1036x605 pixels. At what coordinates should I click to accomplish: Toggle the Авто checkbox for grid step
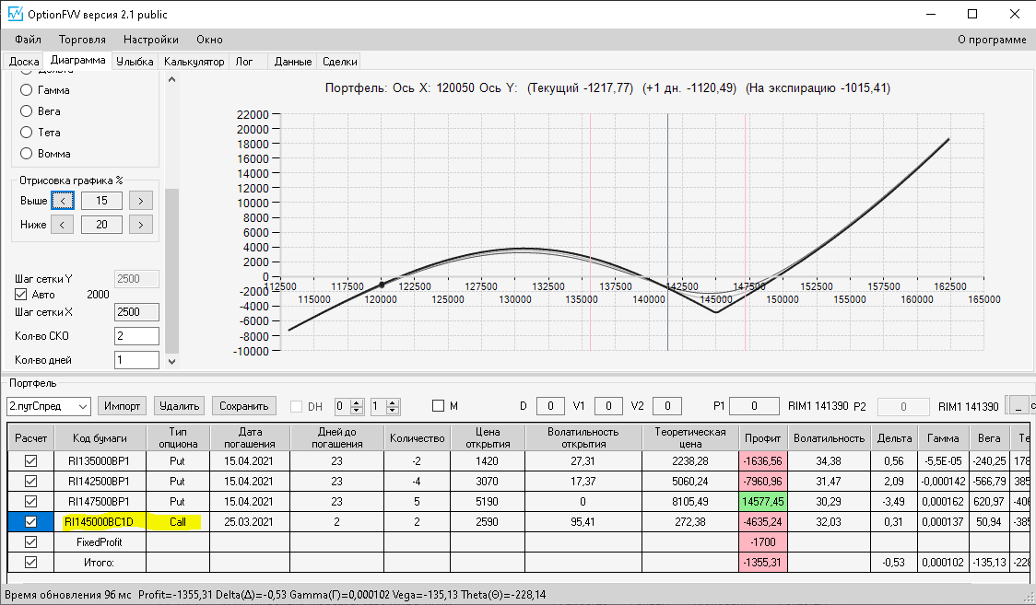(x=21, y=295)
